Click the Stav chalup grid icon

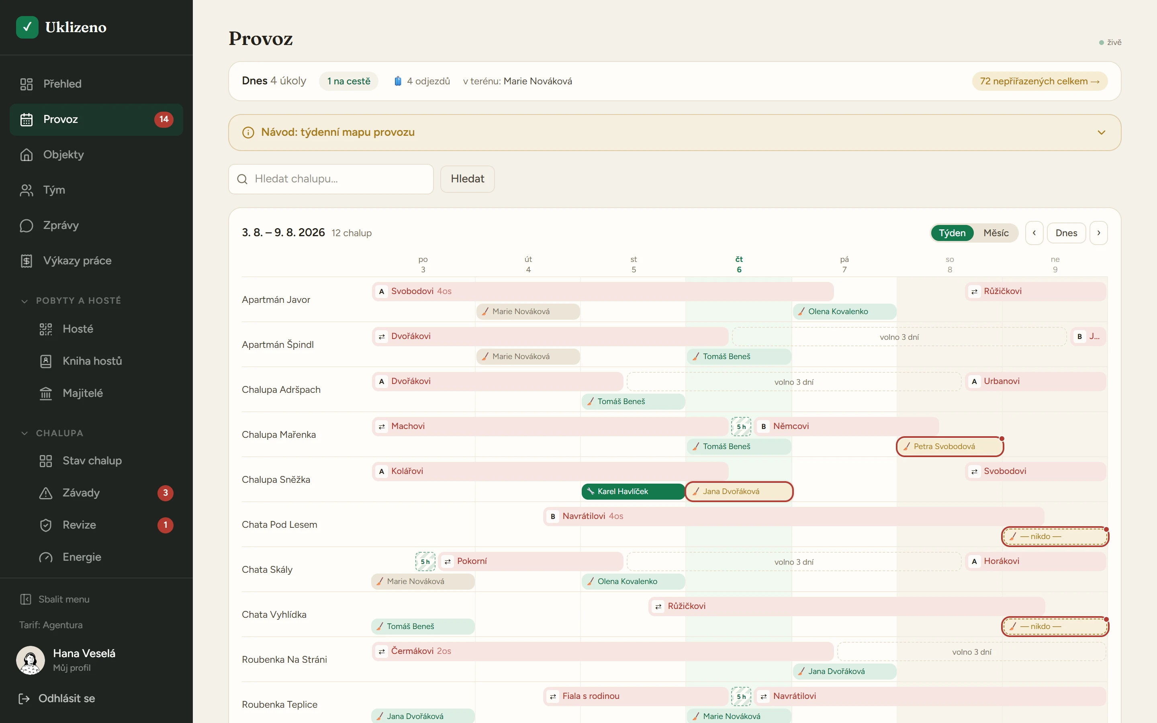(45, 461)
